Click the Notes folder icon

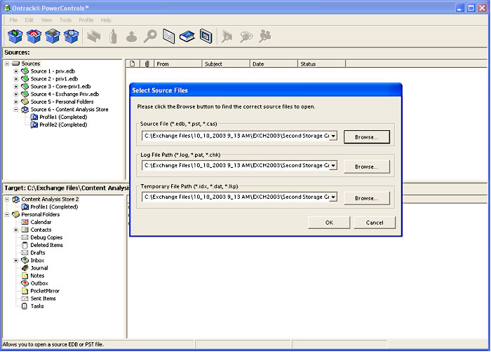coord(25,276)
